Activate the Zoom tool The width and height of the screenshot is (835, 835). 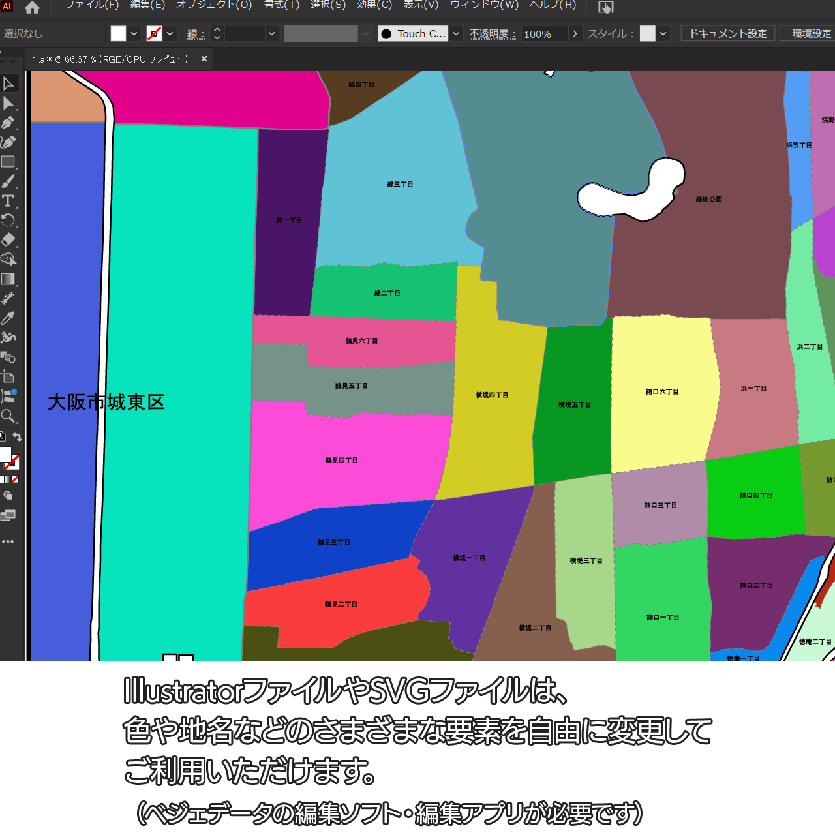coord(8,416)
